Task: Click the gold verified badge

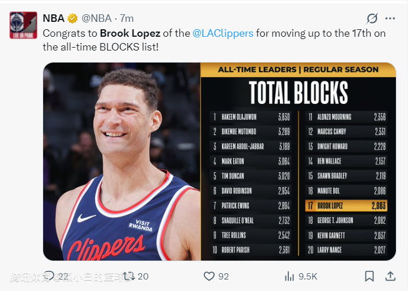Action: (73, 18)
